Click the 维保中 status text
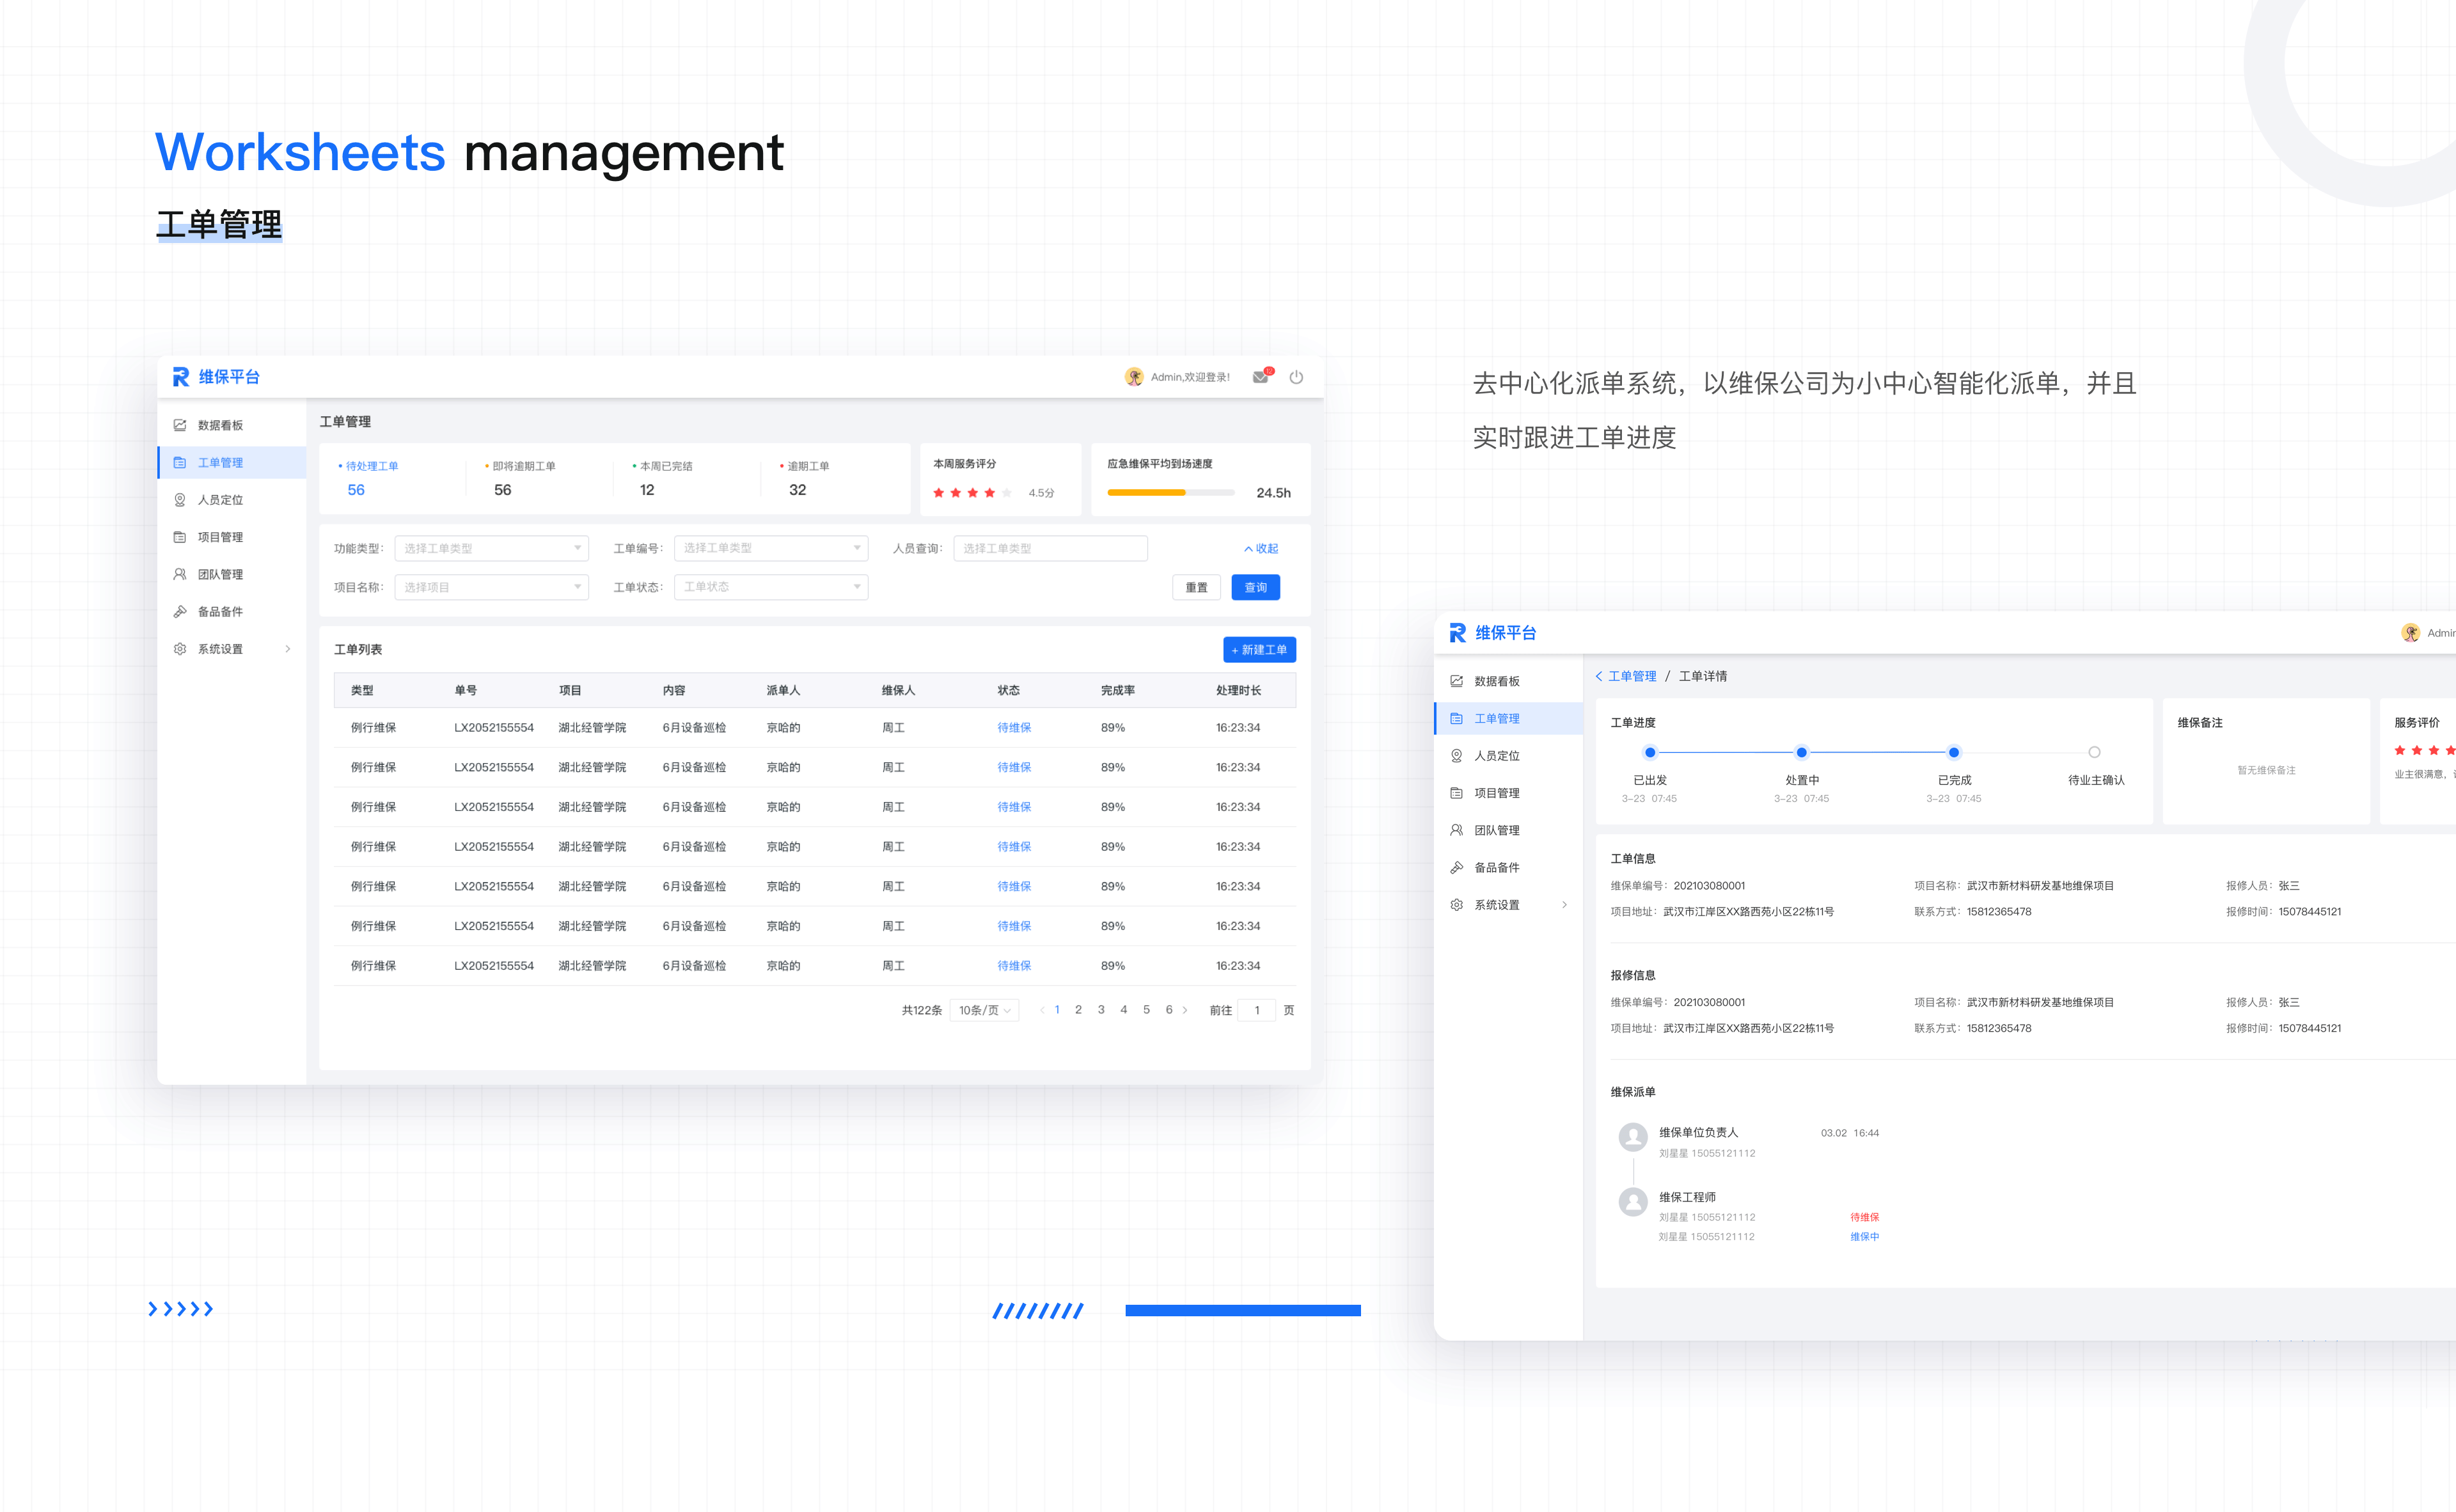The image size is (2456, 1512). coord(1864,1237)
